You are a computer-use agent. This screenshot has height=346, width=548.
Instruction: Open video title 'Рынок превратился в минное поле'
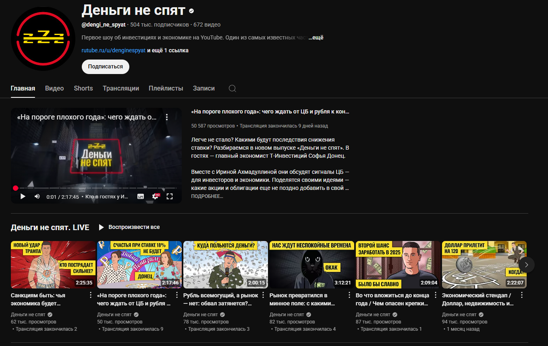(302, 299)
